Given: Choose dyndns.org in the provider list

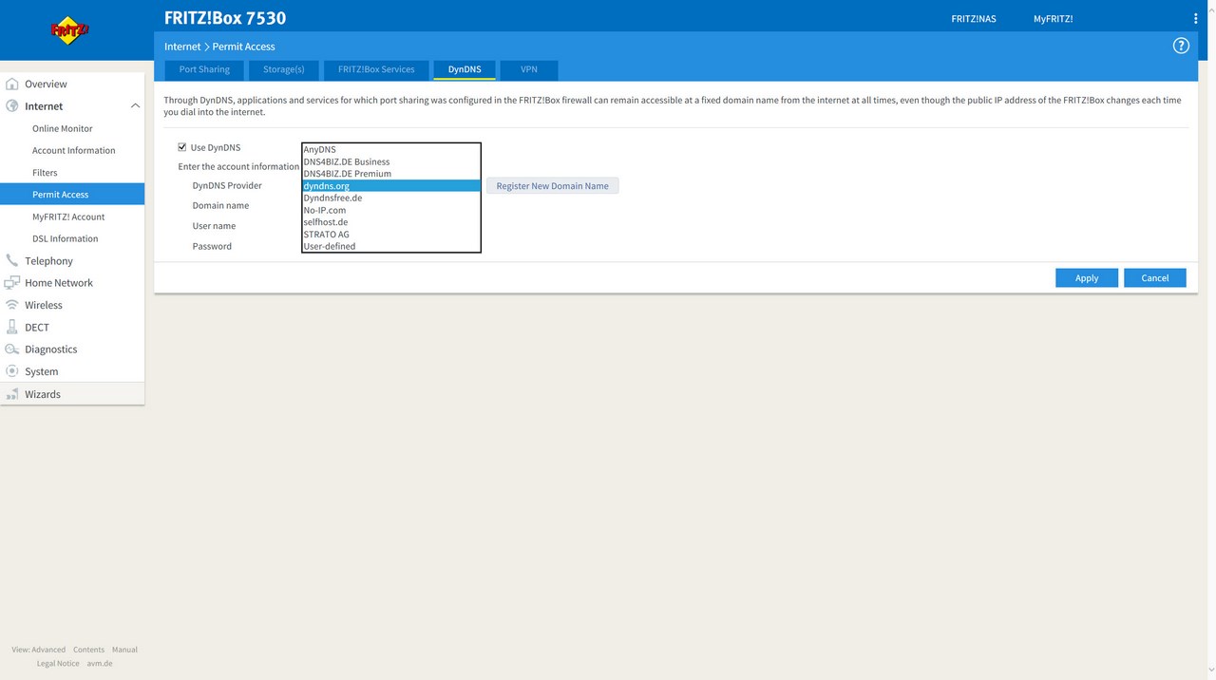Looking at the screenshot, I should click(391, 186).
